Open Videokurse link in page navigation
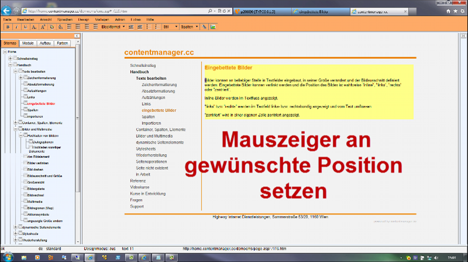Screen dimensions: 468x262 139,187
